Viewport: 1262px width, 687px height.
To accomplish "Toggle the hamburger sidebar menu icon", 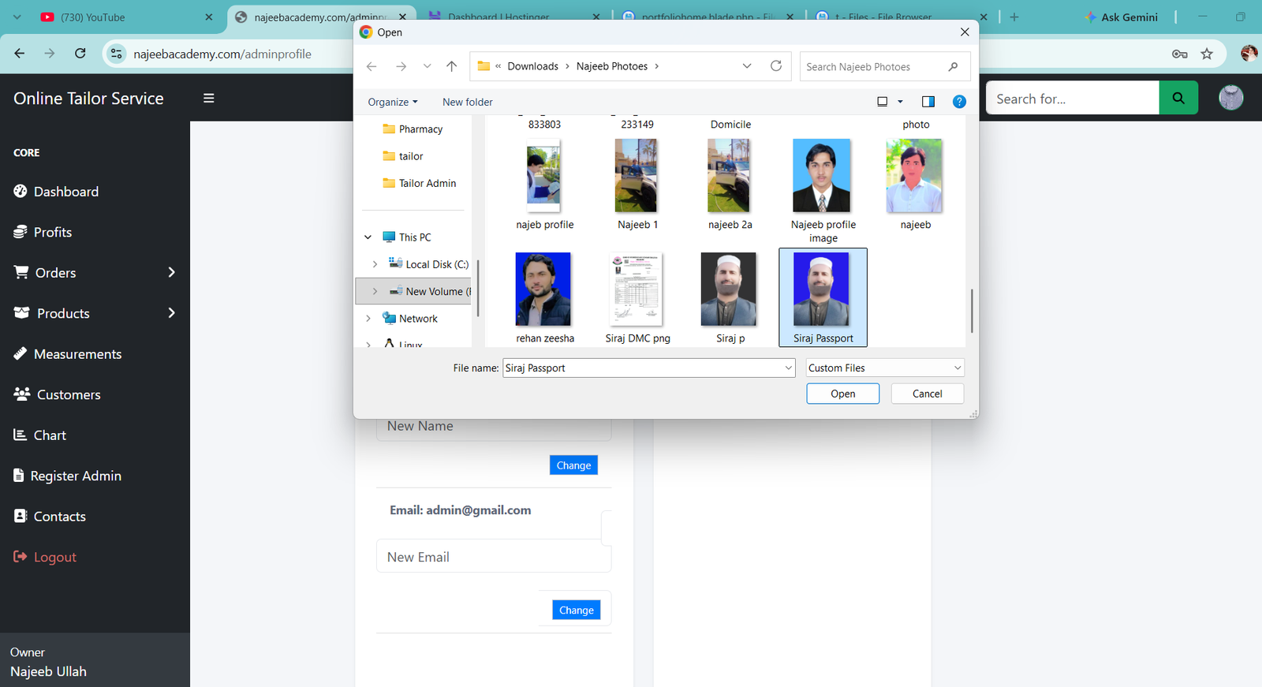I will [209, 99].
